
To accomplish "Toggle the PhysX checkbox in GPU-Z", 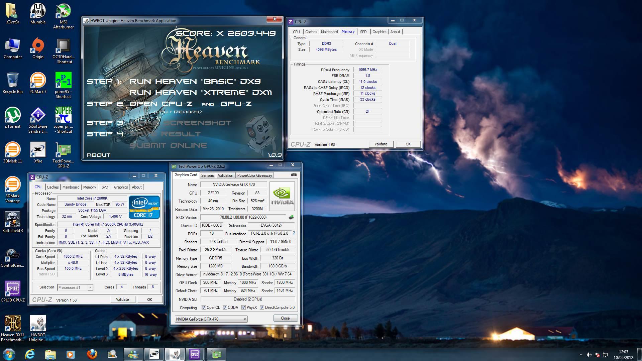I will [x=243, y=308].
